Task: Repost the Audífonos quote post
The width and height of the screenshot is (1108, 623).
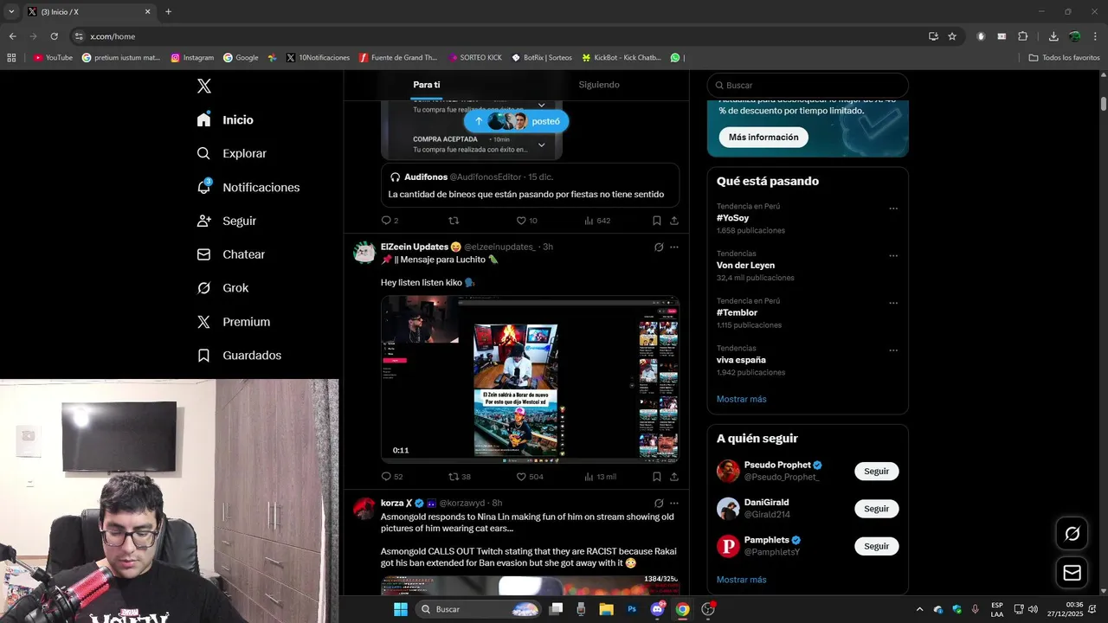Action: click(x=454, y=221)
